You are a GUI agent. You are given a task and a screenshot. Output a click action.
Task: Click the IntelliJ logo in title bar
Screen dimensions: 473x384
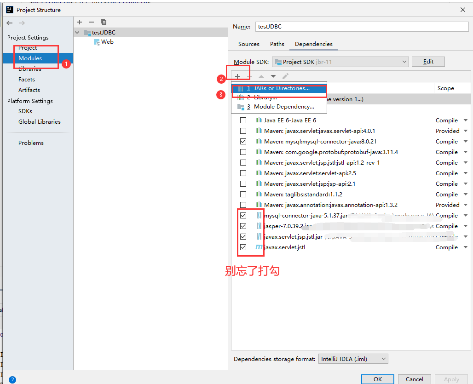pos(10,10)
